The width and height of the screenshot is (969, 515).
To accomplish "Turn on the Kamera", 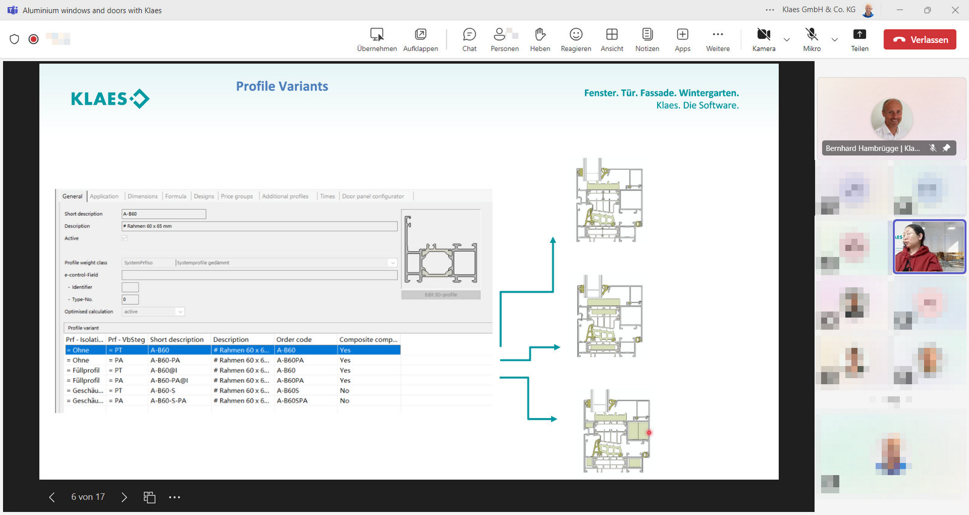I will coord(764,39).
